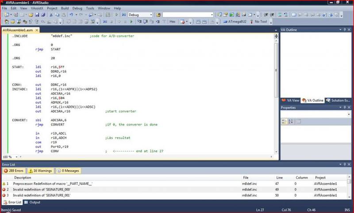
Task: Open the VAssistX menu
Action: click(37, 8)
